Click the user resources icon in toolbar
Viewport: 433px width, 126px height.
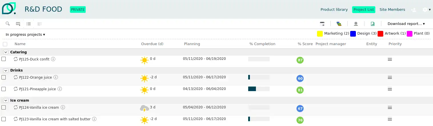click(356, 24)
